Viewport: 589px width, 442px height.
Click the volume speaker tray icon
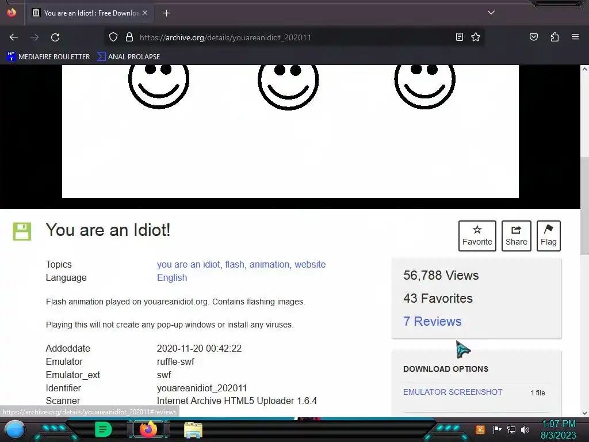[x=525, y=429]
